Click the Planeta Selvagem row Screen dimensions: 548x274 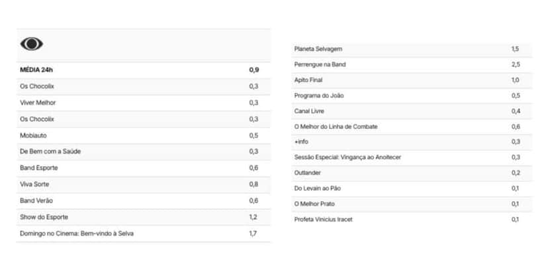click(412, 49)
